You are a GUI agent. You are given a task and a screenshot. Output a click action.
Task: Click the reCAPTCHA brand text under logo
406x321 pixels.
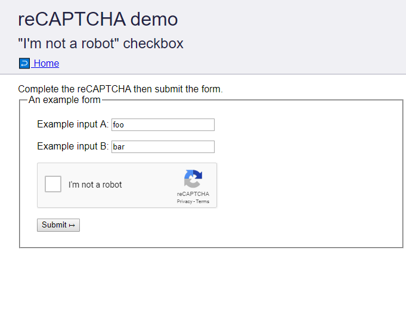[193, 194]
